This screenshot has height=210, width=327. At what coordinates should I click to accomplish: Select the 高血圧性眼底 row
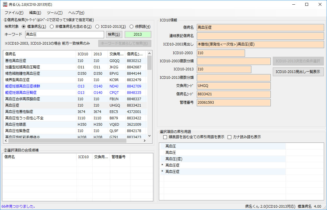click(75, 124)
